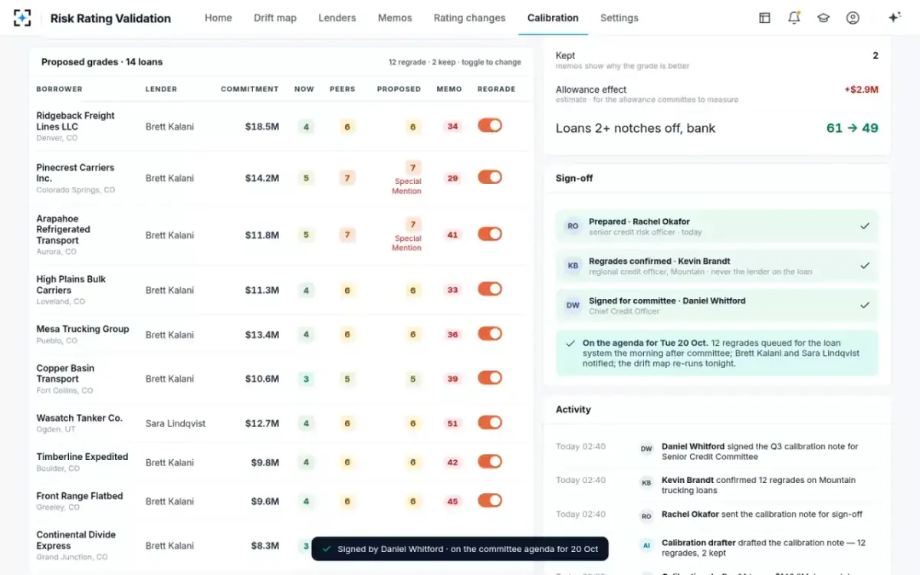Click the Activity section heading
Viewport: 920px width, 575px height.
[573, 409]
